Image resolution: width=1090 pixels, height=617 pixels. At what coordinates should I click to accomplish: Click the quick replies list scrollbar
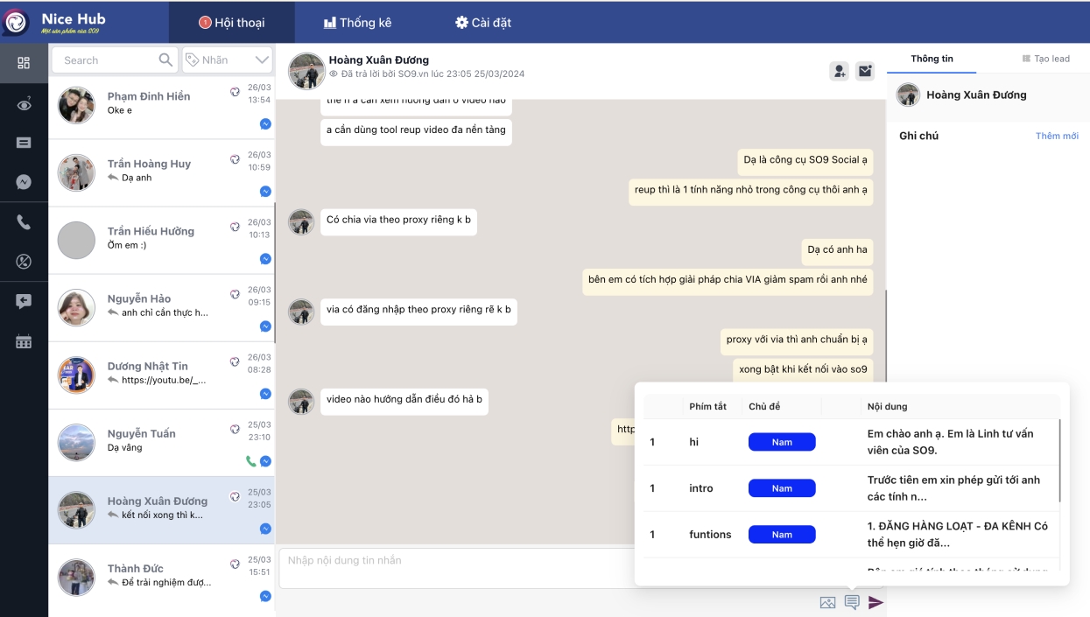(1059, 460)
